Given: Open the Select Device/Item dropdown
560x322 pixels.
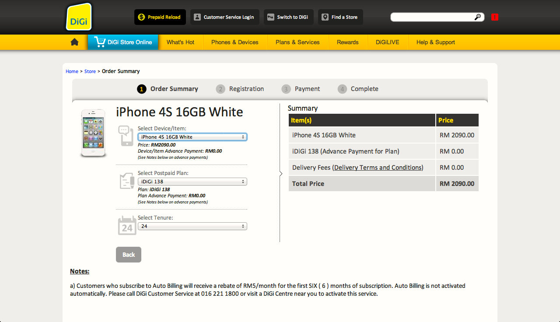Looking at the screenshot, I should [x=192, y=137].
